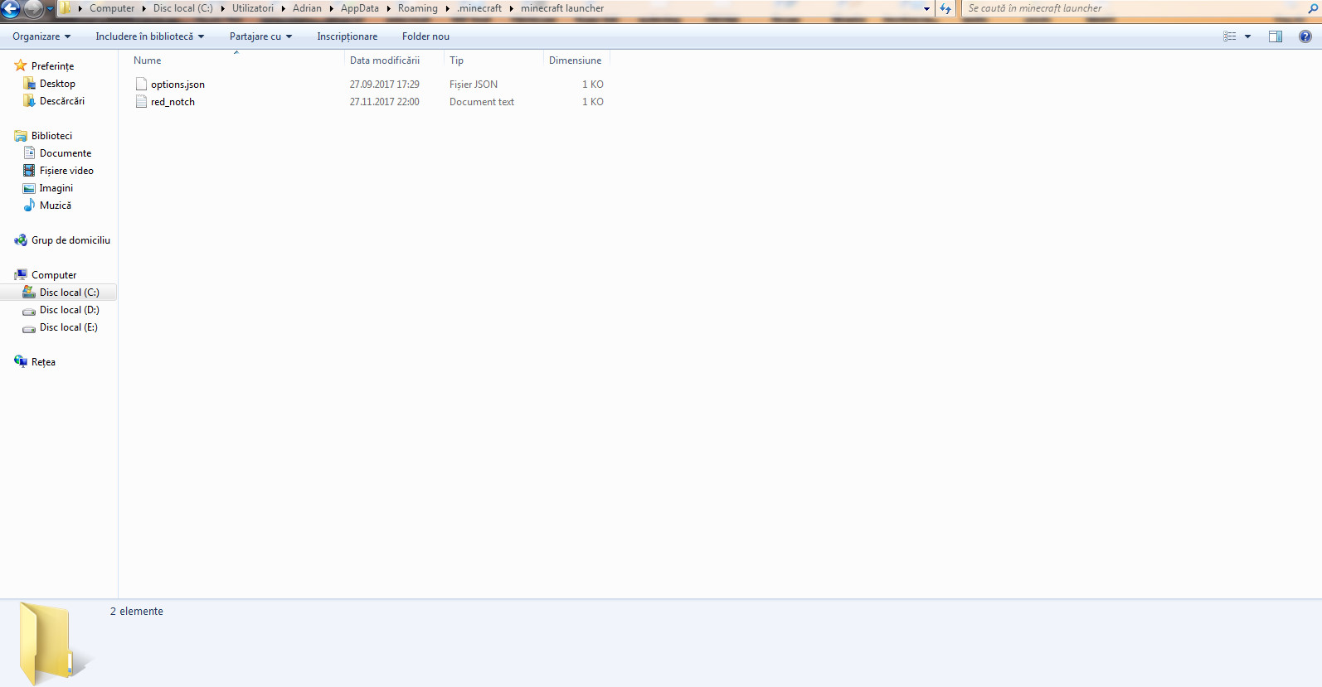Click the Rețea network icon
The image size is (1322, 687).
[x=21, y=361]
